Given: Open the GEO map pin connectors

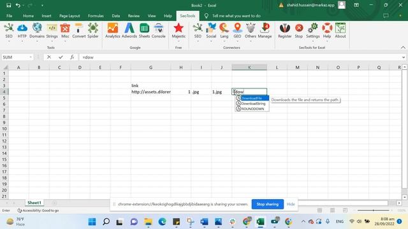Looking at the screenshot, I should coord(237,31).
